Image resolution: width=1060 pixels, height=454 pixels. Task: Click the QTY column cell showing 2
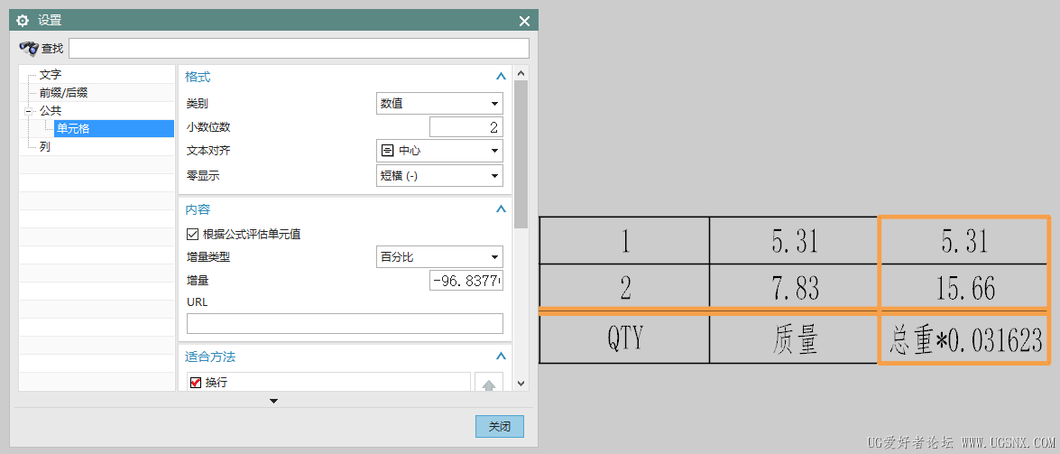point(624,288)
